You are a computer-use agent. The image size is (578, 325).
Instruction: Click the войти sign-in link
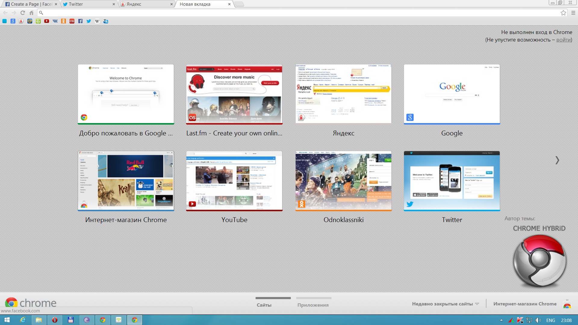[563, 40]
